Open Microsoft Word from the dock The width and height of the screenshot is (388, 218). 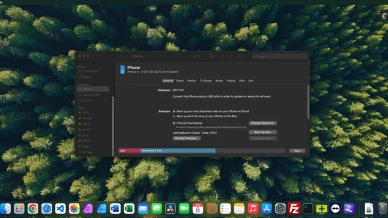[115, 209]
